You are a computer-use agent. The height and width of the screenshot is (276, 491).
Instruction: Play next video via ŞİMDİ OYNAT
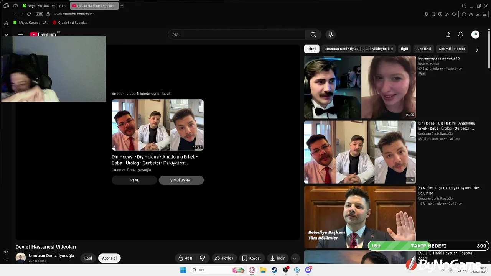pos(181,180)
